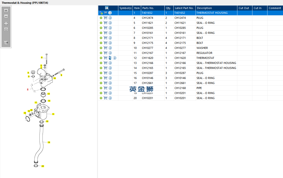
Task: Select red callout 1 in diagram
Action: pyautogui.click(x=28, y=89)
